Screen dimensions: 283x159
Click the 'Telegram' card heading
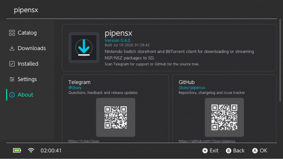pyautogui.click(x=79, y=82)
